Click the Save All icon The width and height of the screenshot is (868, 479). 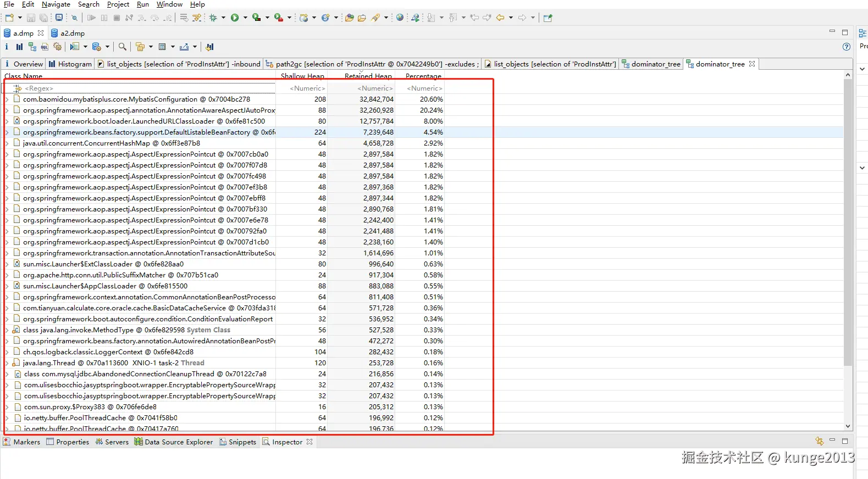44,18
